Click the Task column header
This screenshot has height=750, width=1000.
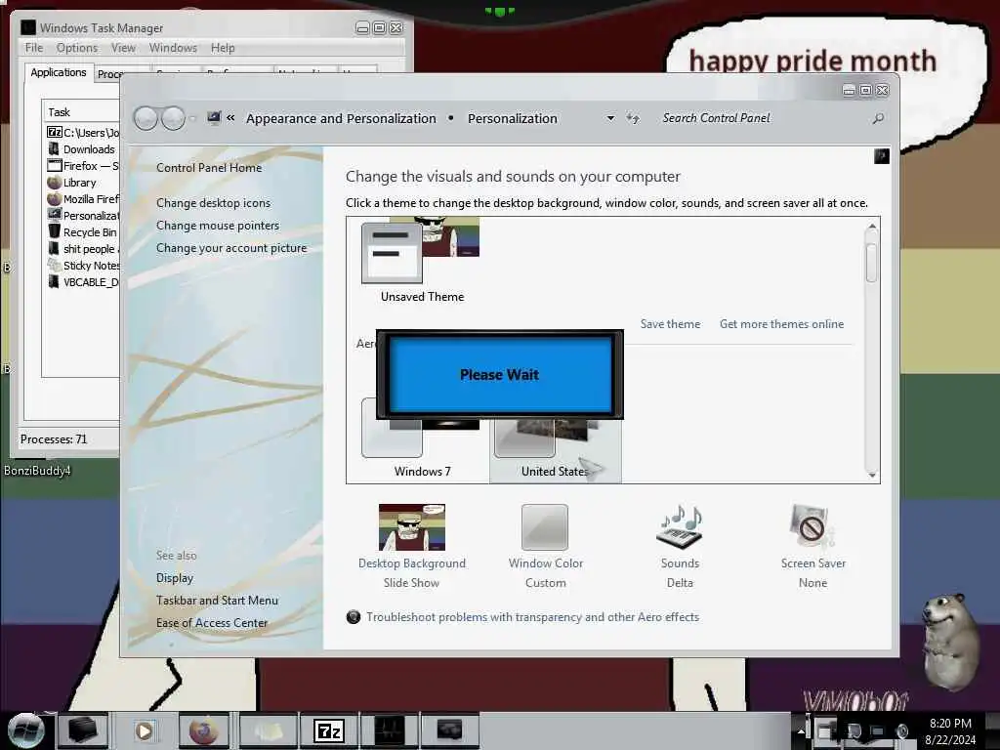coord(81,112)
